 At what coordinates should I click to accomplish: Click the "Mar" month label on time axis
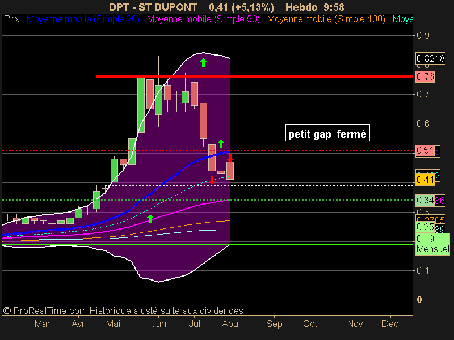(42, 324)
